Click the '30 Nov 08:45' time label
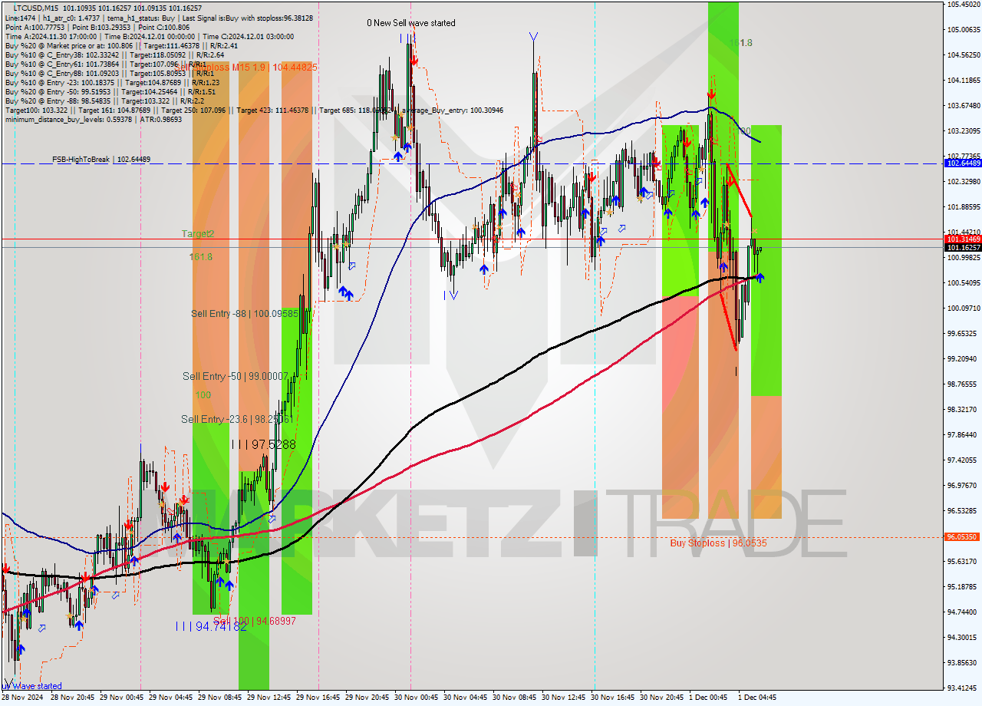982x706 pixels. point(515,698)
